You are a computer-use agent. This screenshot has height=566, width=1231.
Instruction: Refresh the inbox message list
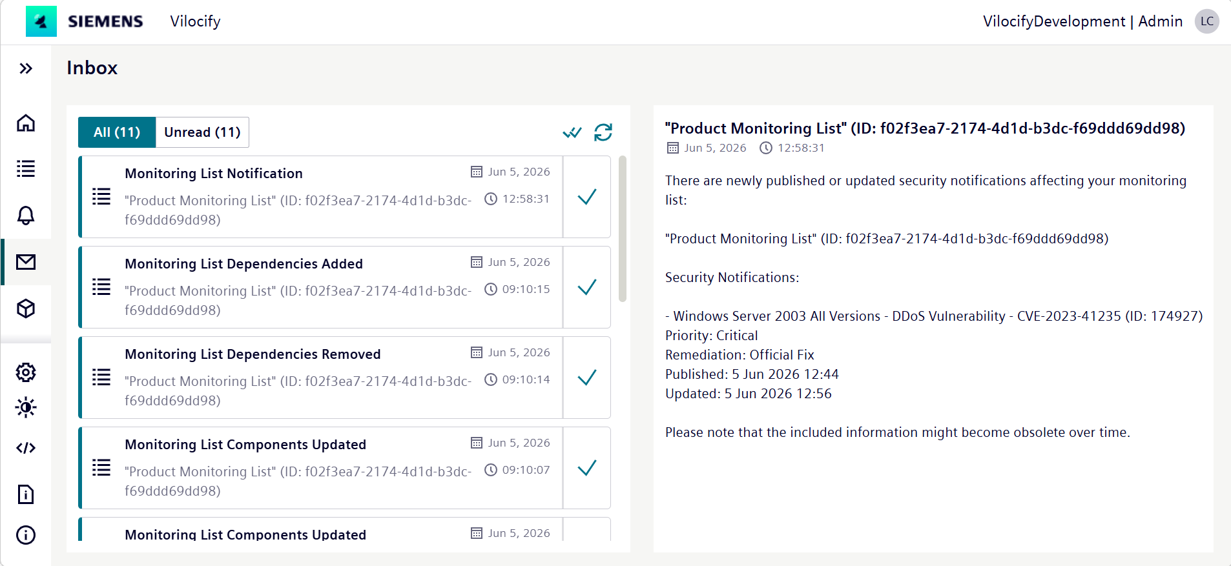(x=603, y=132)
